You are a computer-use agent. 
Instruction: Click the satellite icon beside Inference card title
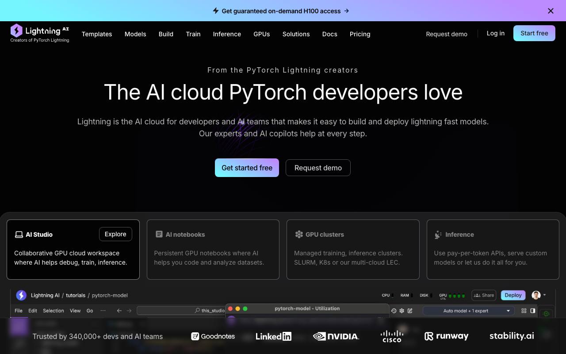tap(438, 235)
